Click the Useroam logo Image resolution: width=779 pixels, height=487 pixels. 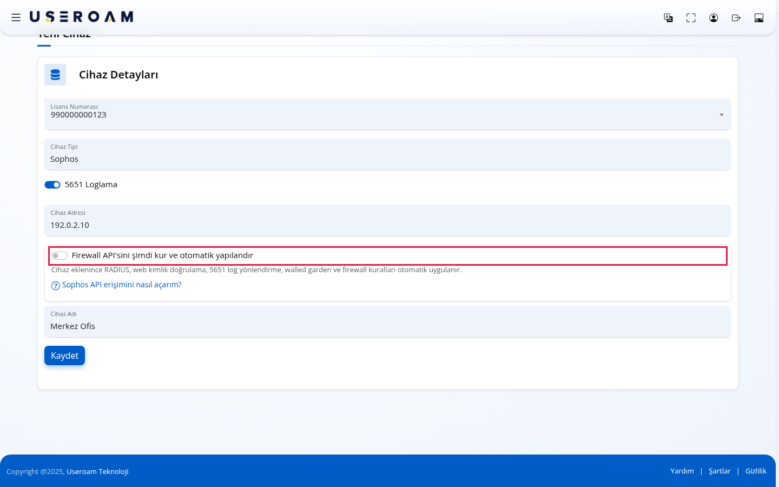click(x=82, y=17)
